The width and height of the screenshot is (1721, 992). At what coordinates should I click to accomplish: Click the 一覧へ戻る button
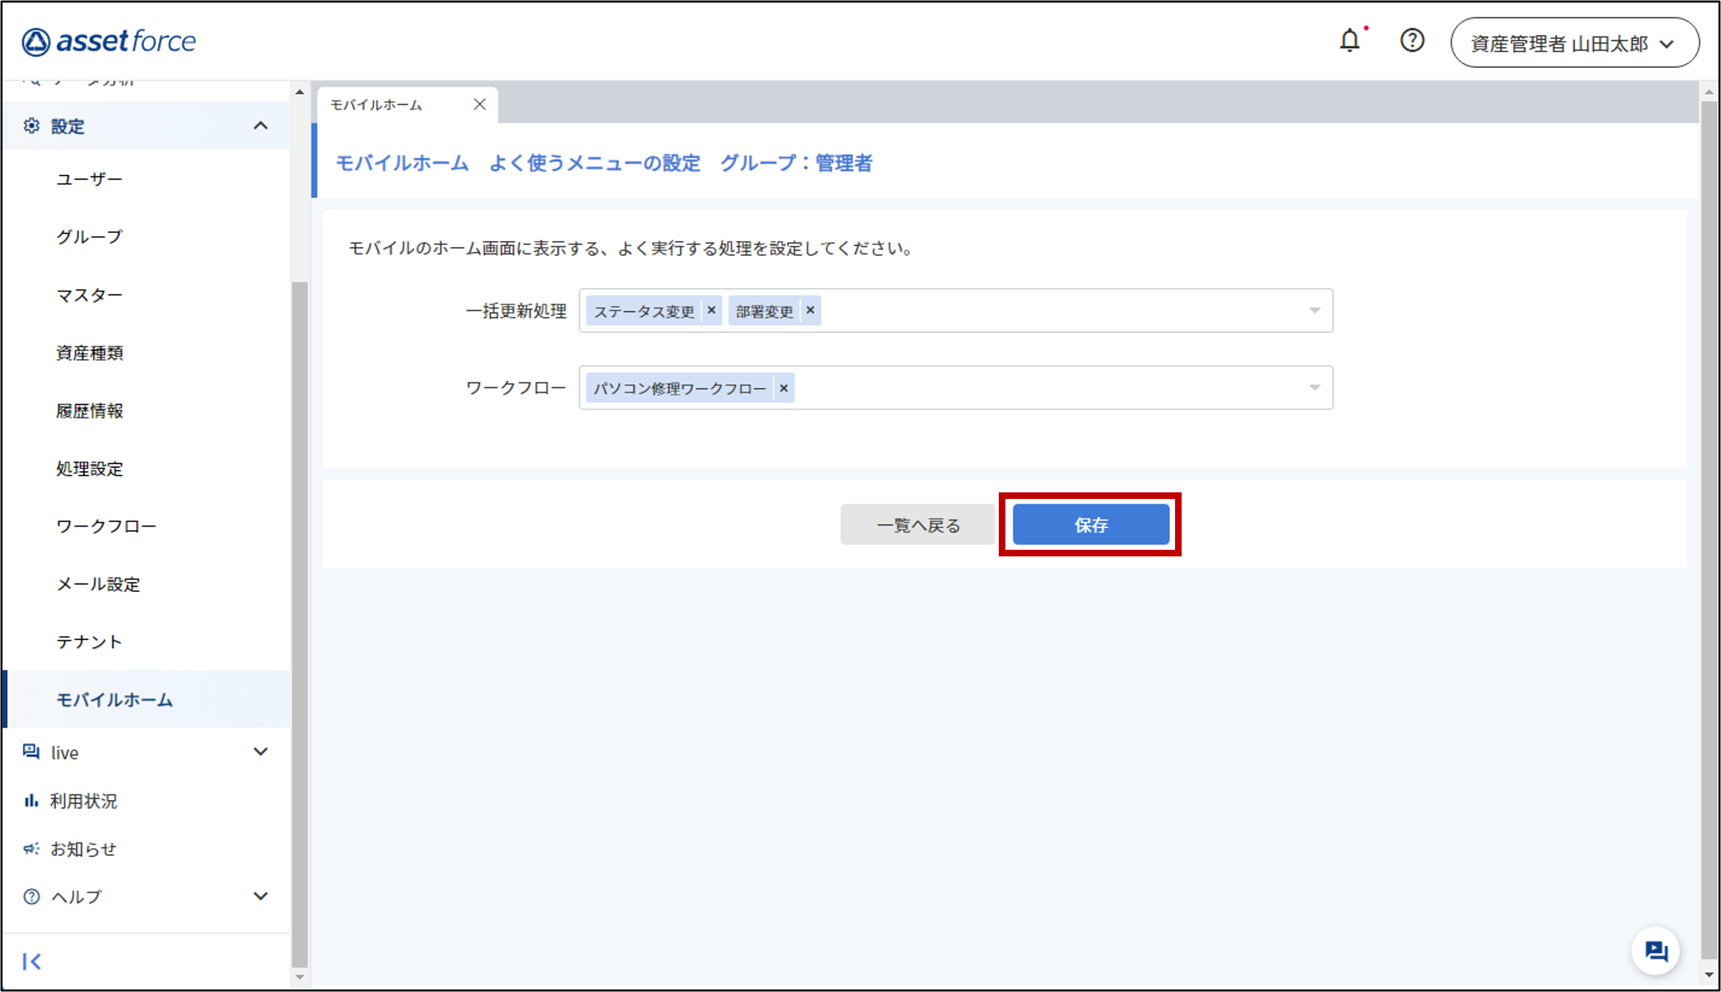coord(918,525)
